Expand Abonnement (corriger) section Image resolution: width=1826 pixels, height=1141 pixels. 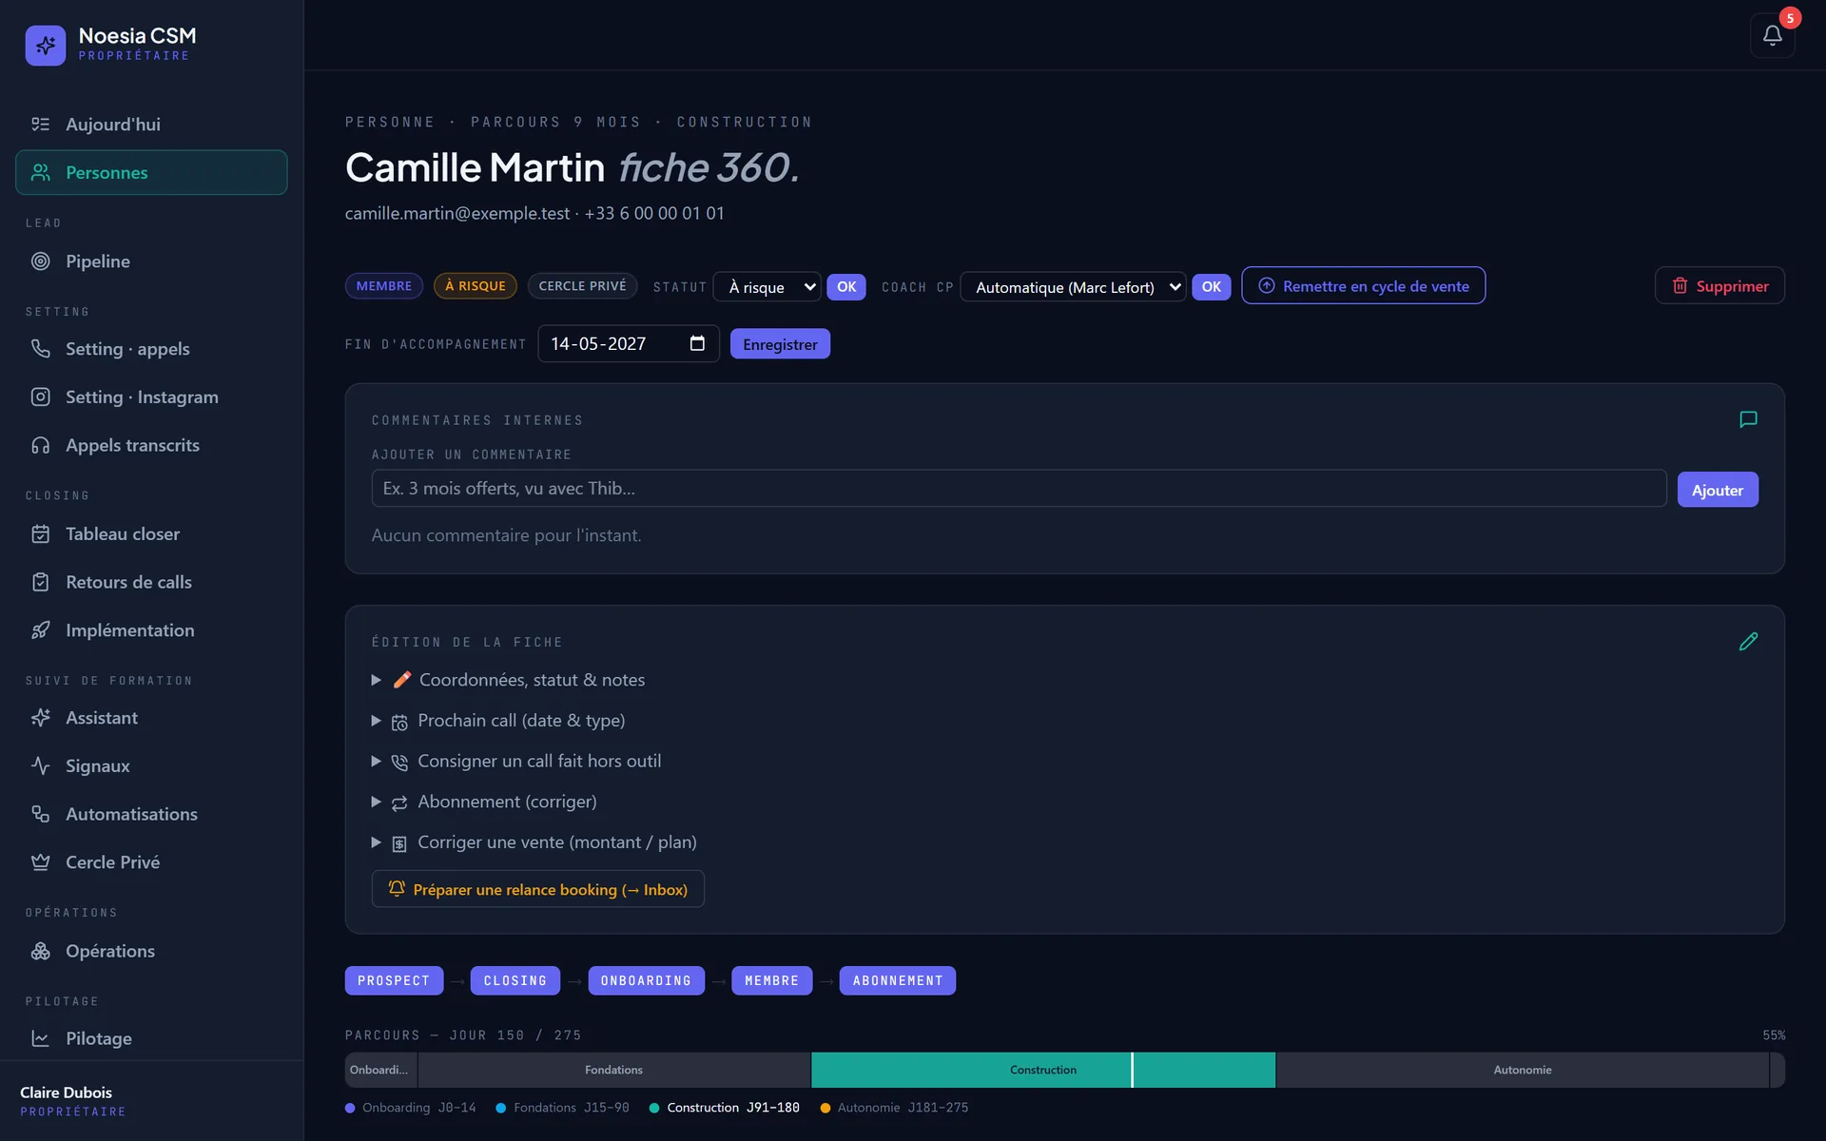click(484, 802)
